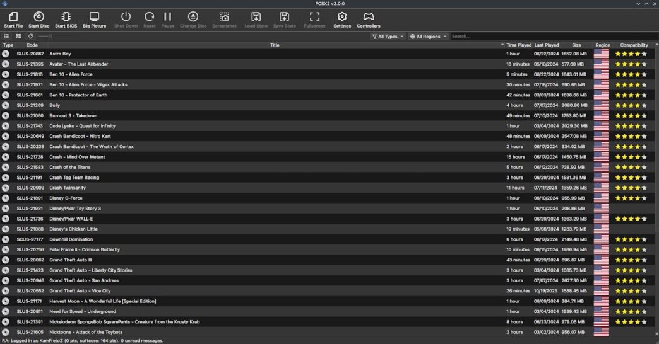Screen dimensions: 659x344
Task: Select Code Lyoko - Quest for Infinity
Action: pos(82,126)
